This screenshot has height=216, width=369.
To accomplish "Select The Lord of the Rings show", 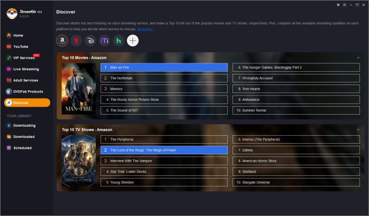I will 164,150.
